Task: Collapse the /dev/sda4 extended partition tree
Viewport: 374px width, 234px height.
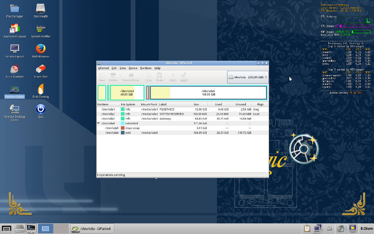Action: pos(98,124)
